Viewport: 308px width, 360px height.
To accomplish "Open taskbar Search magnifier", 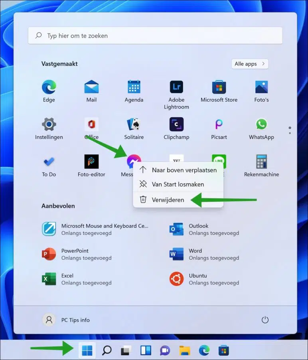I will (x=107, y=350).
